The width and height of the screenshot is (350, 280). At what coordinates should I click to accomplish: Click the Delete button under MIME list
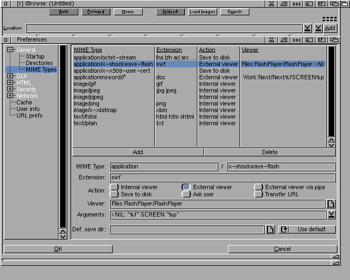coord(270,152)
